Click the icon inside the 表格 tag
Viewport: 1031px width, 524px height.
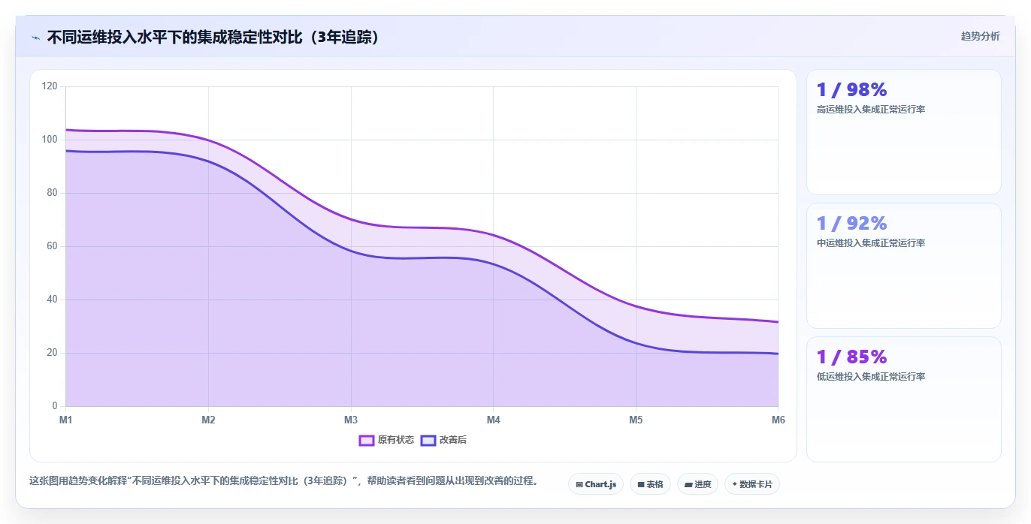[641, 485]
